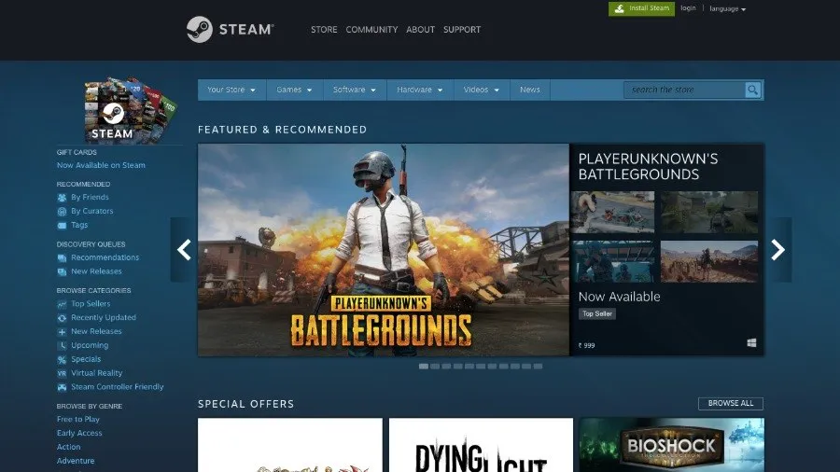
Task: Expand the Software dropdown
Action: coord(354,90)
